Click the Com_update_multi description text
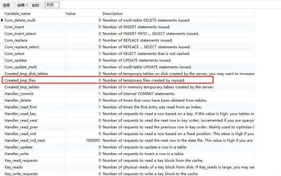Viewport: 281px width, 176px height. point(147,67)
